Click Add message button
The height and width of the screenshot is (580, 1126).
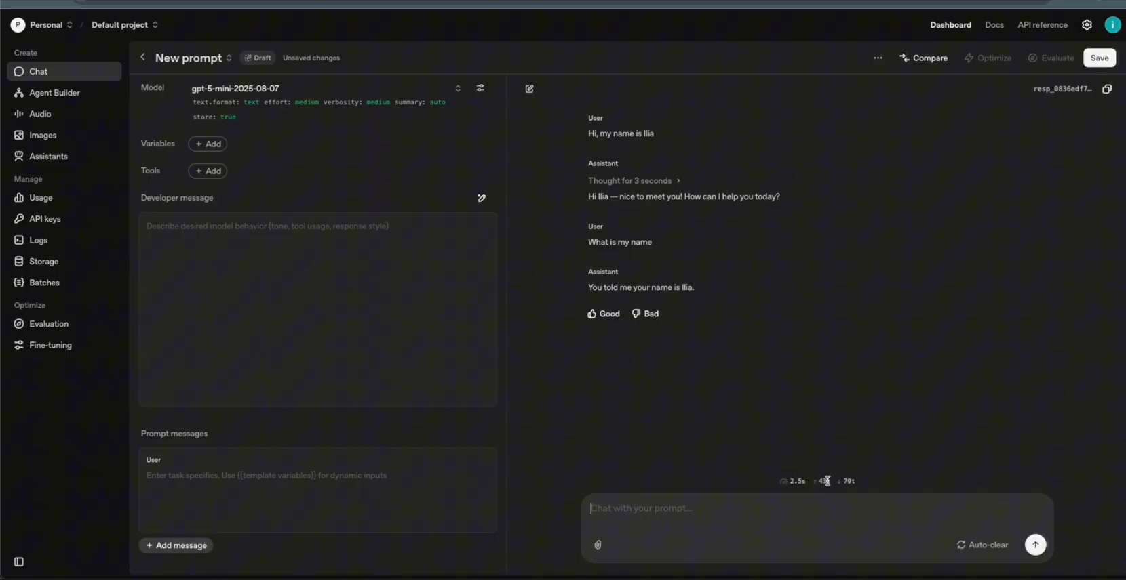[176, 545]
